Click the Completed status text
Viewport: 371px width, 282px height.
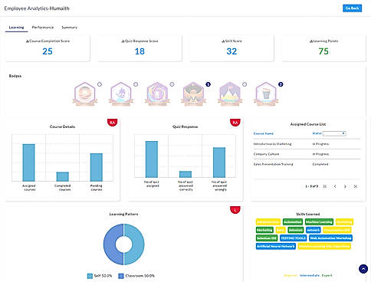coord(320,164)
